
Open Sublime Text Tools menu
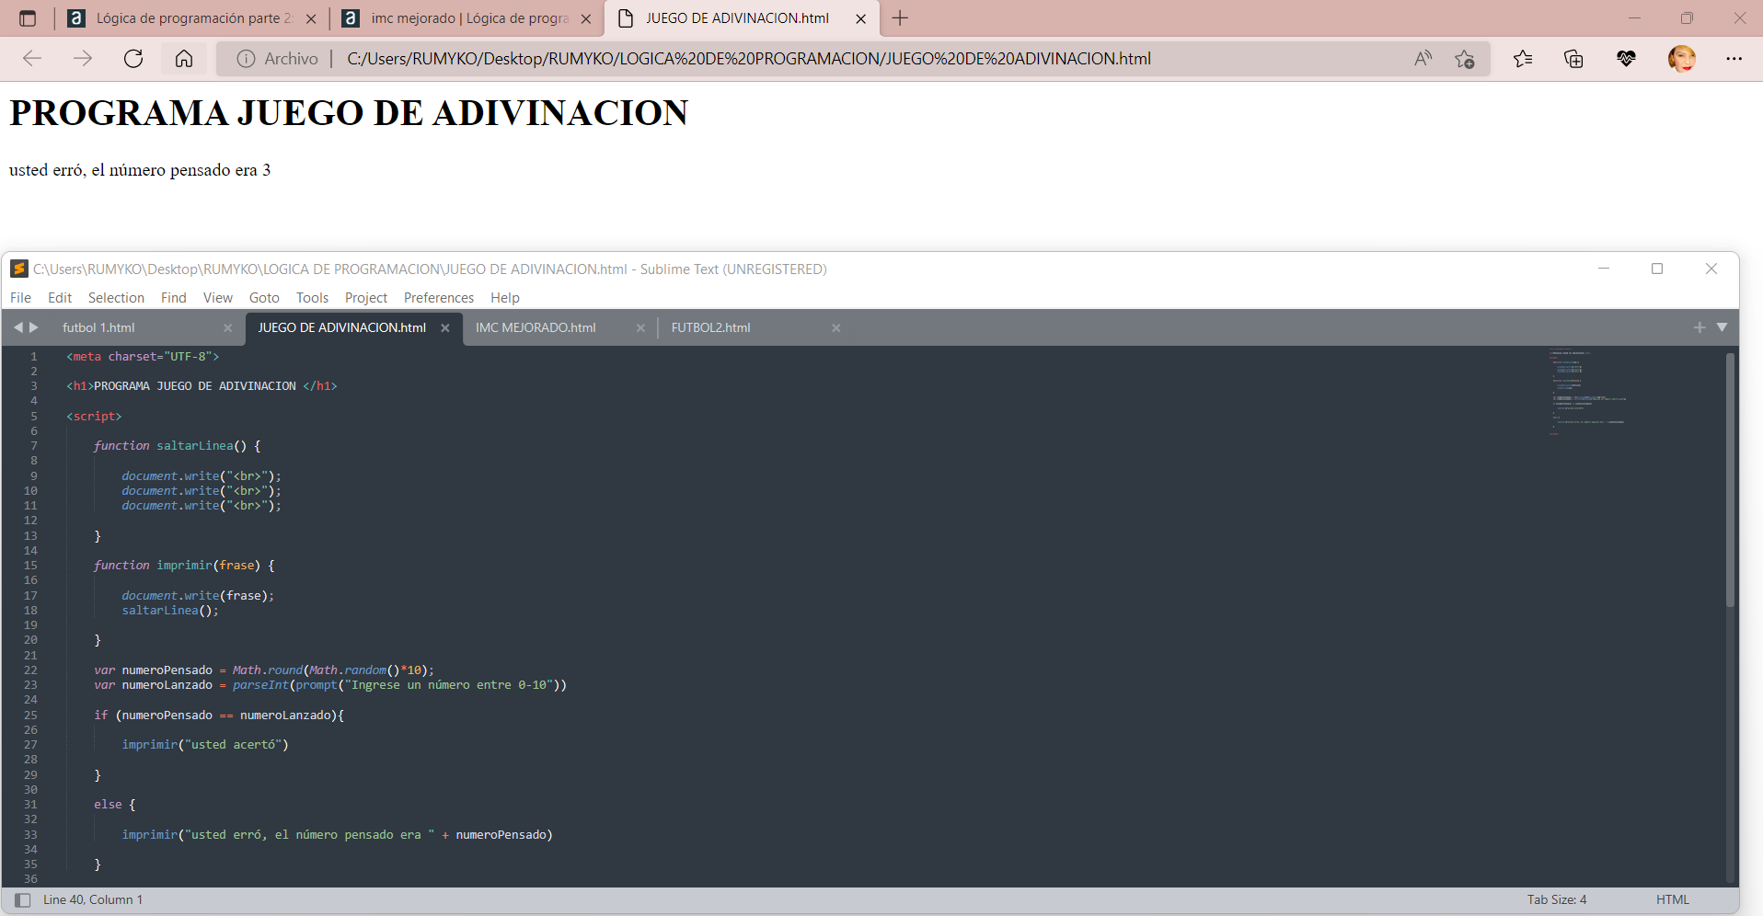312,297
